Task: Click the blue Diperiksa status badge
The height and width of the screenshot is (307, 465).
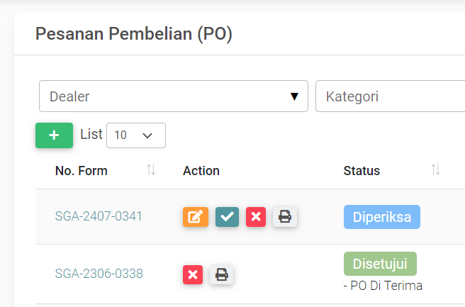Action: pyautogui.click(x=382, y=217)
